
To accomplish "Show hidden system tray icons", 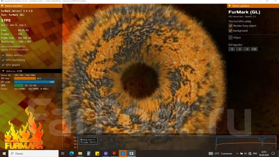I will pos(237,154).
